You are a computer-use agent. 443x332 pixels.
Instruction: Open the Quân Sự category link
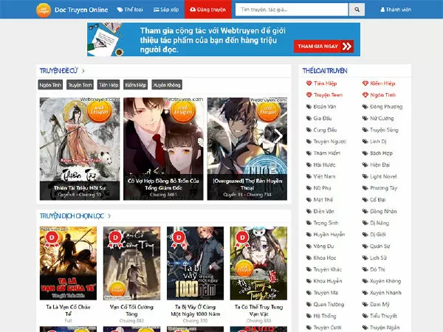(x=380, y=246)
